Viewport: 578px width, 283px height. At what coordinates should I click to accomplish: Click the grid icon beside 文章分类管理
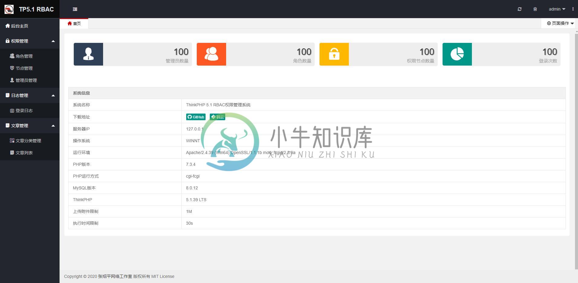(x=12, y=140)
